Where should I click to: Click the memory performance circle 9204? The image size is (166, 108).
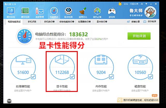[101, 67]
